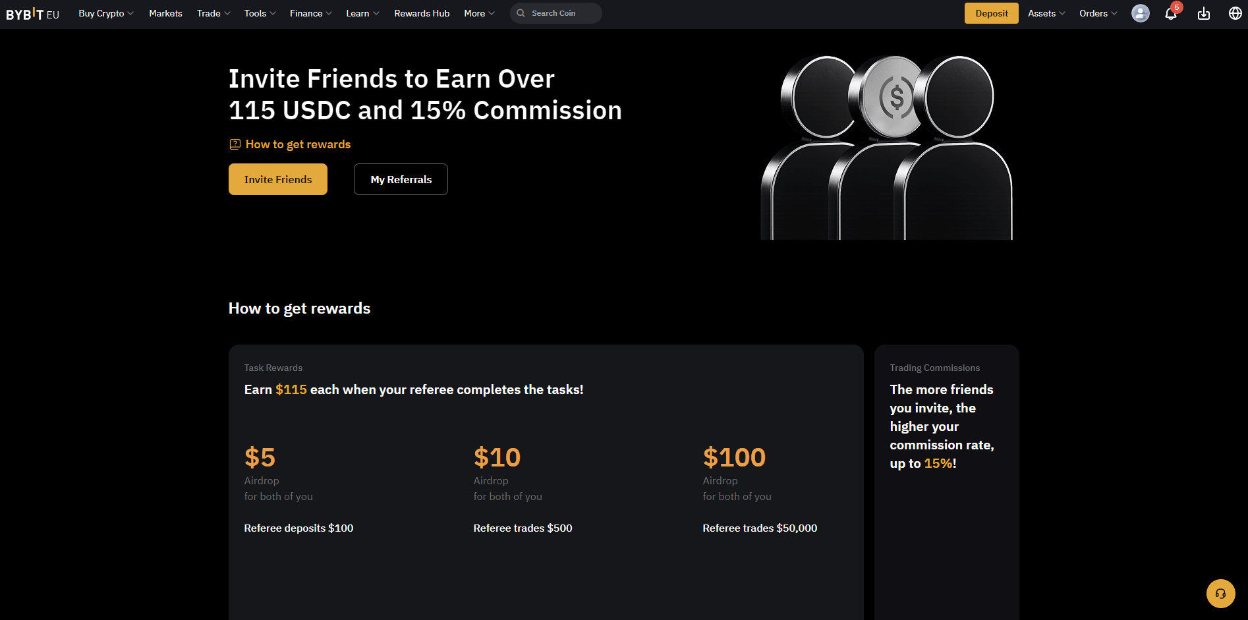Click the Deposit button
This screenshot has height=620, width=1248.
coord(991,13)
